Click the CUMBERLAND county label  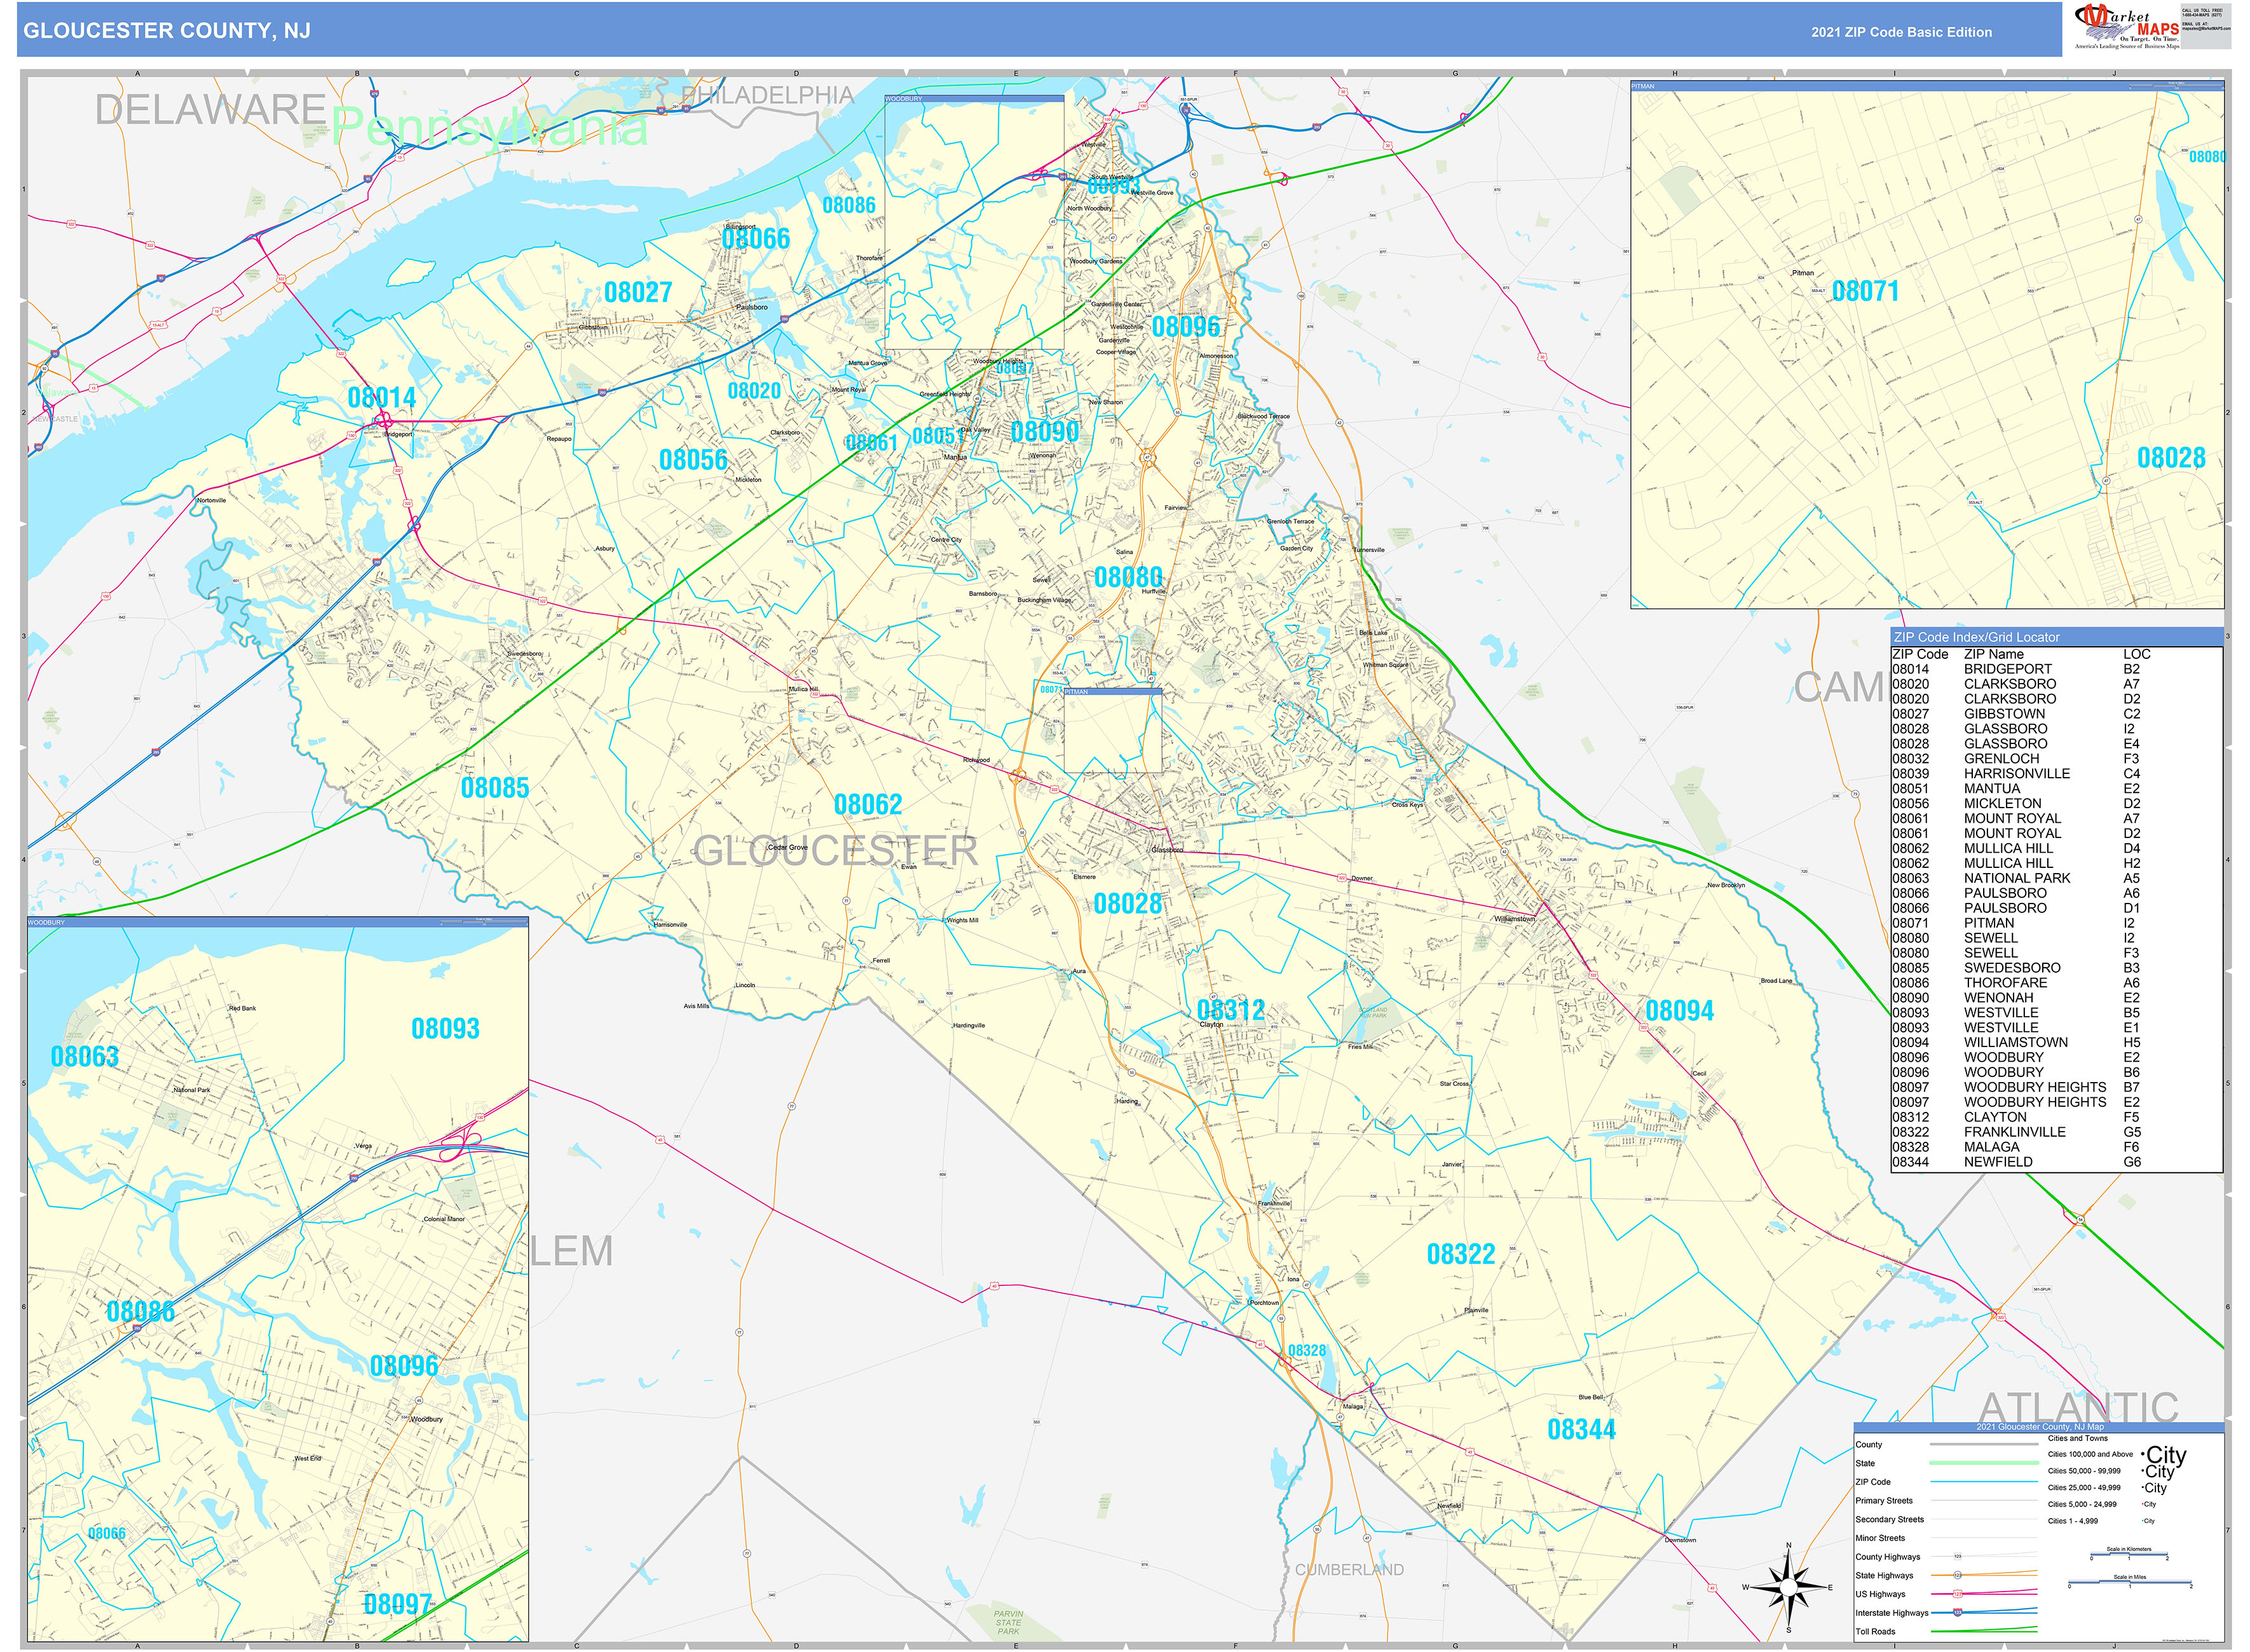coord(1349,1570)
